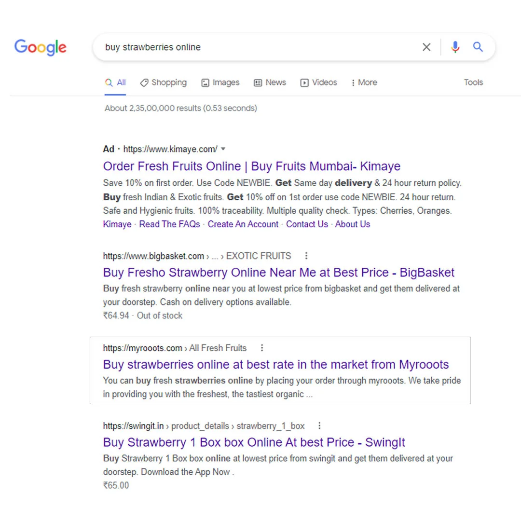Screen dimensions: 521x521
Task: Open three-dot menu beside Myrooots result
Action: click(x=262, y=348)
